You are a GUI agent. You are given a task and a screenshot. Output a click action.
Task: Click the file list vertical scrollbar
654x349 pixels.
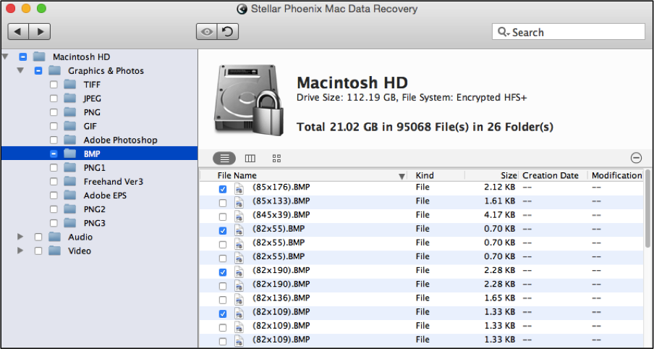[648, 209]
